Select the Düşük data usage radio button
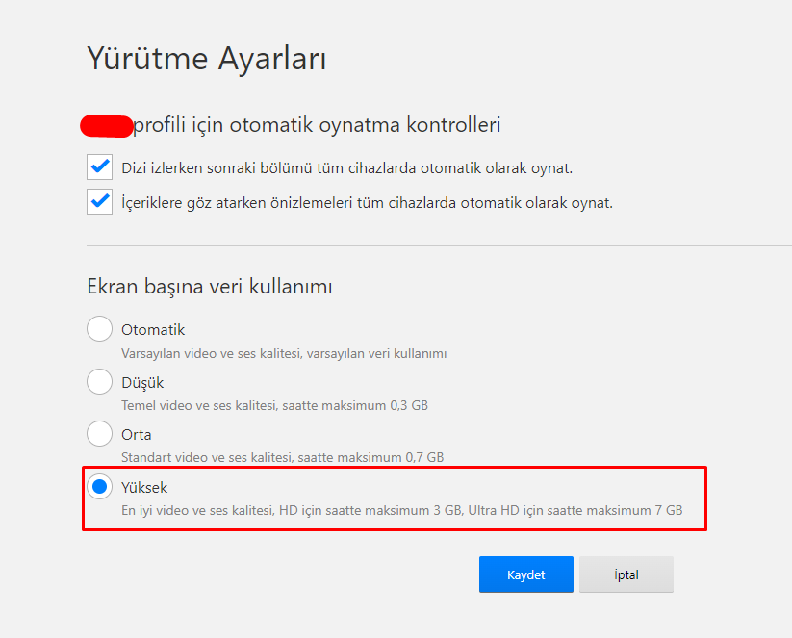 [99, 381]
